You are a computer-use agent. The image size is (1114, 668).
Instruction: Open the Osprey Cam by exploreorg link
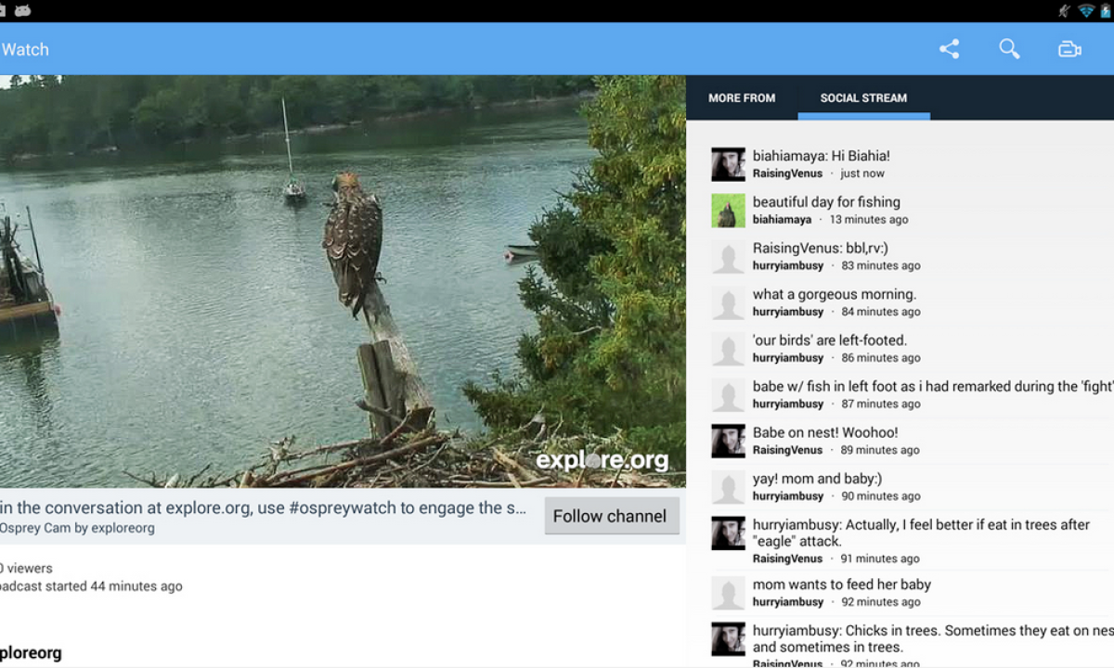[78, 528]
